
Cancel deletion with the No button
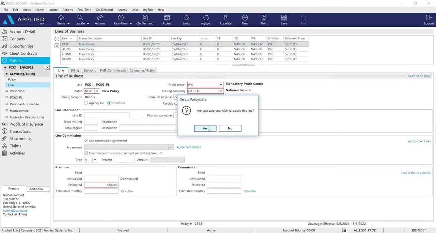230,128
